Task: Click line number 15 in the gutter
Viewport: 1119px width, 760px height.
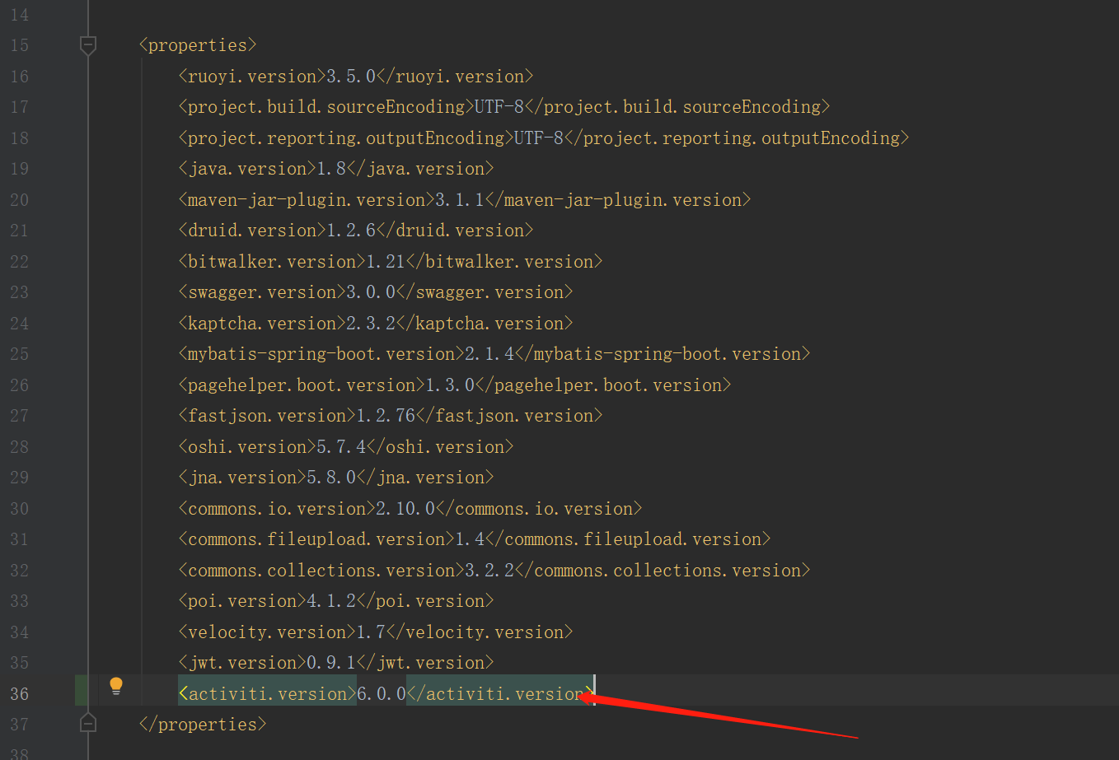Action: click(19, 44)
